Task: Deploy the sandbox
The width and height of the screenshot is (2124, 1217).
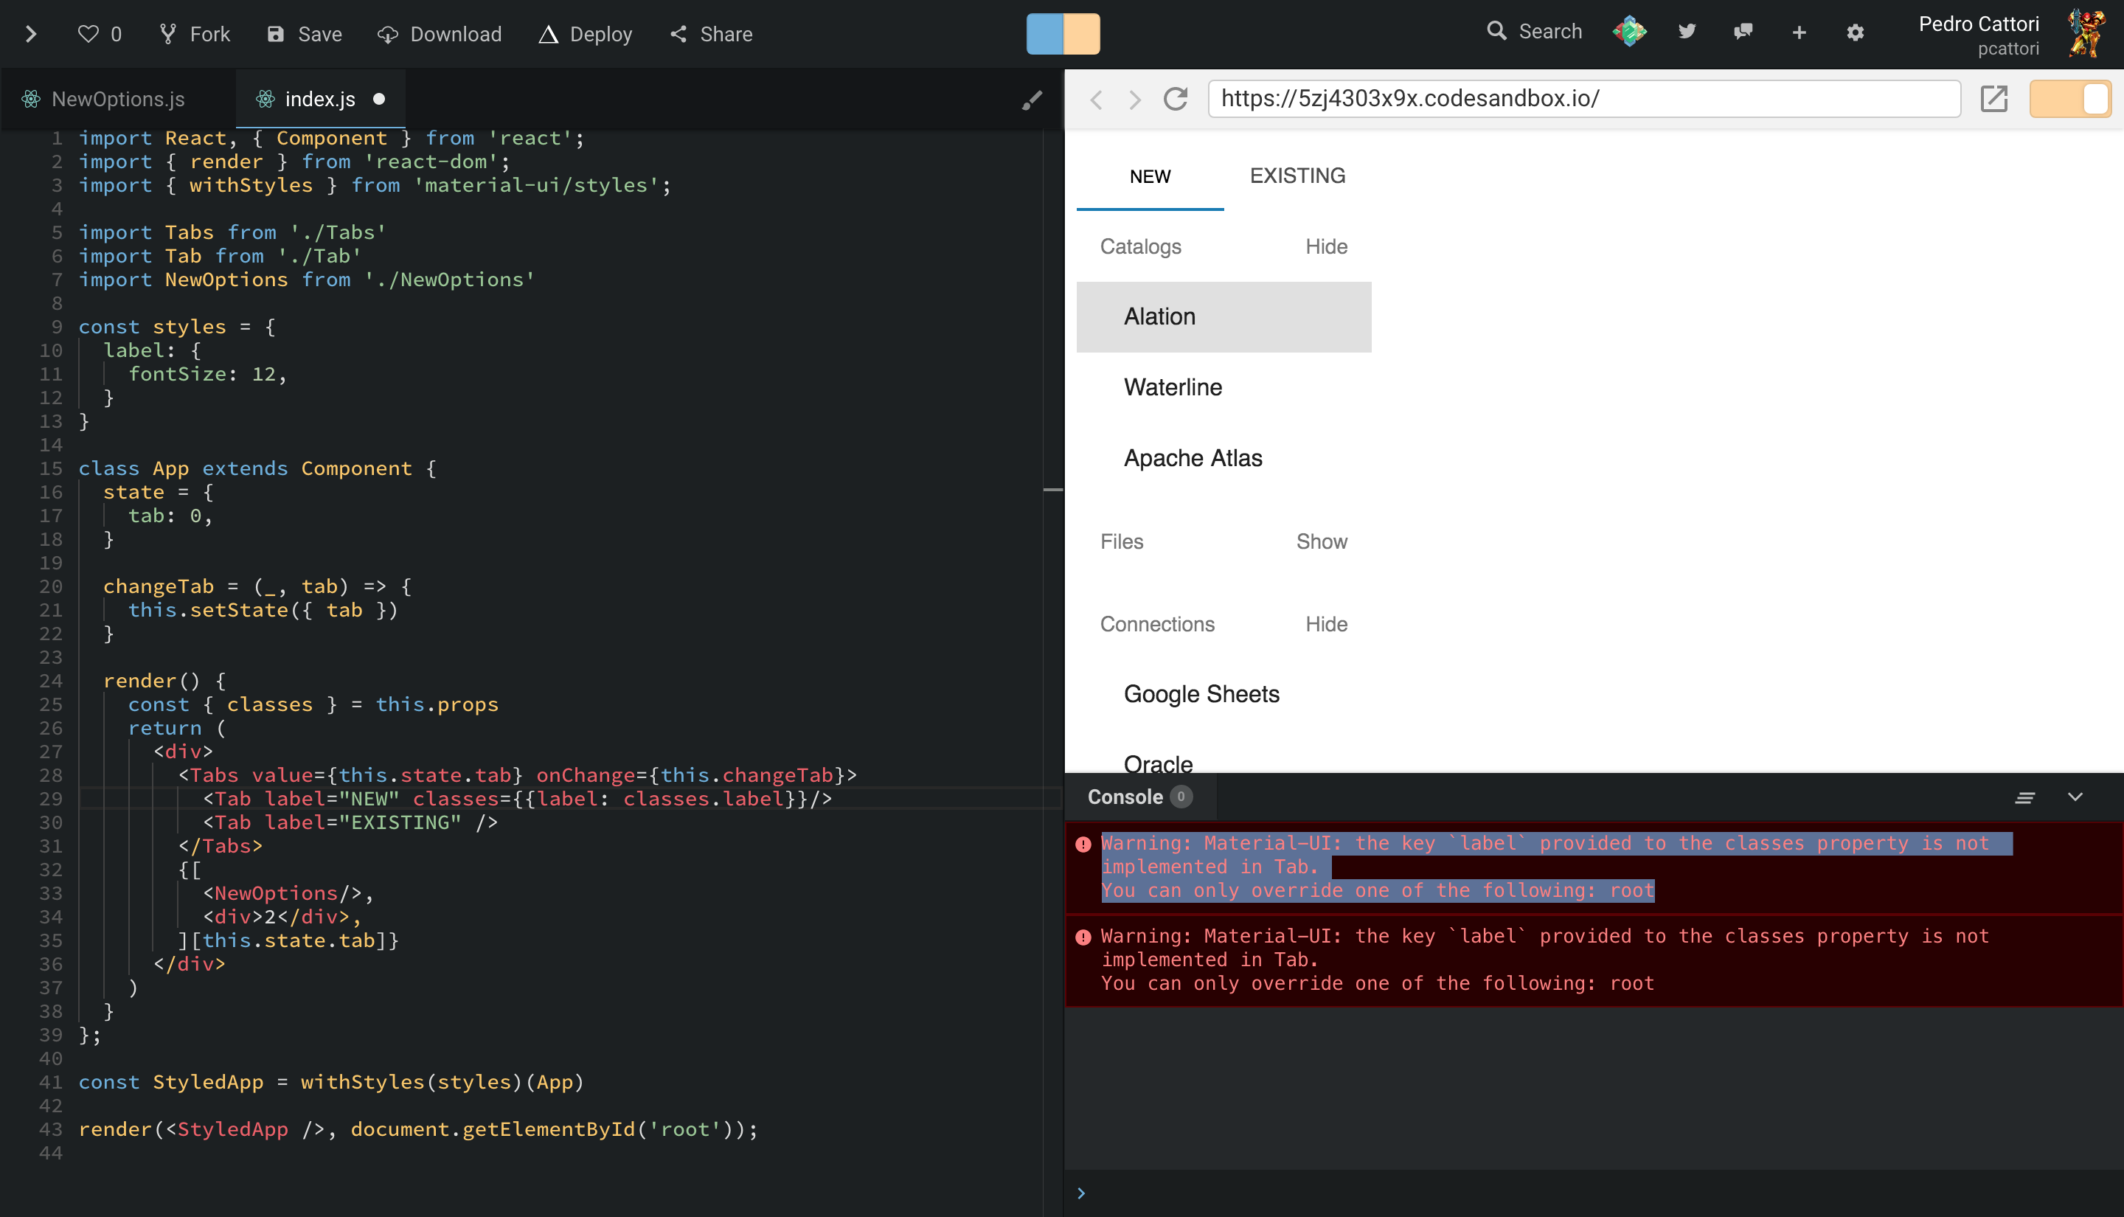Action: pos(585,34)
